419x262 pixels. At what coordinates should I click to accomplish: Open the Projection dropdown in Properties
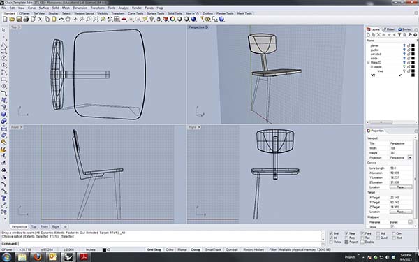pos(410,158)
